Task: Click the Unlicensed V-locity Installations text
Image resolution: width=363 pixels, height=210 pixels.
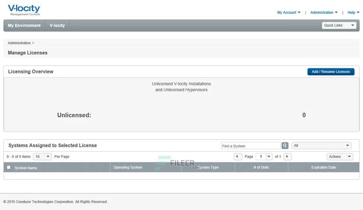Action: tap(181, 84)
